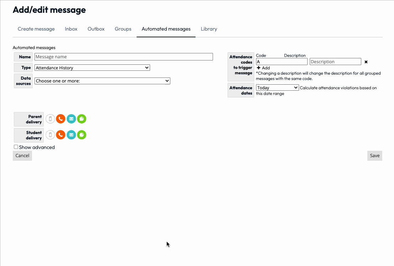Toggle the mobile push icon for Parent delivery
The width and height of the screenshot is (394, 266).
[x=50, y=119]
